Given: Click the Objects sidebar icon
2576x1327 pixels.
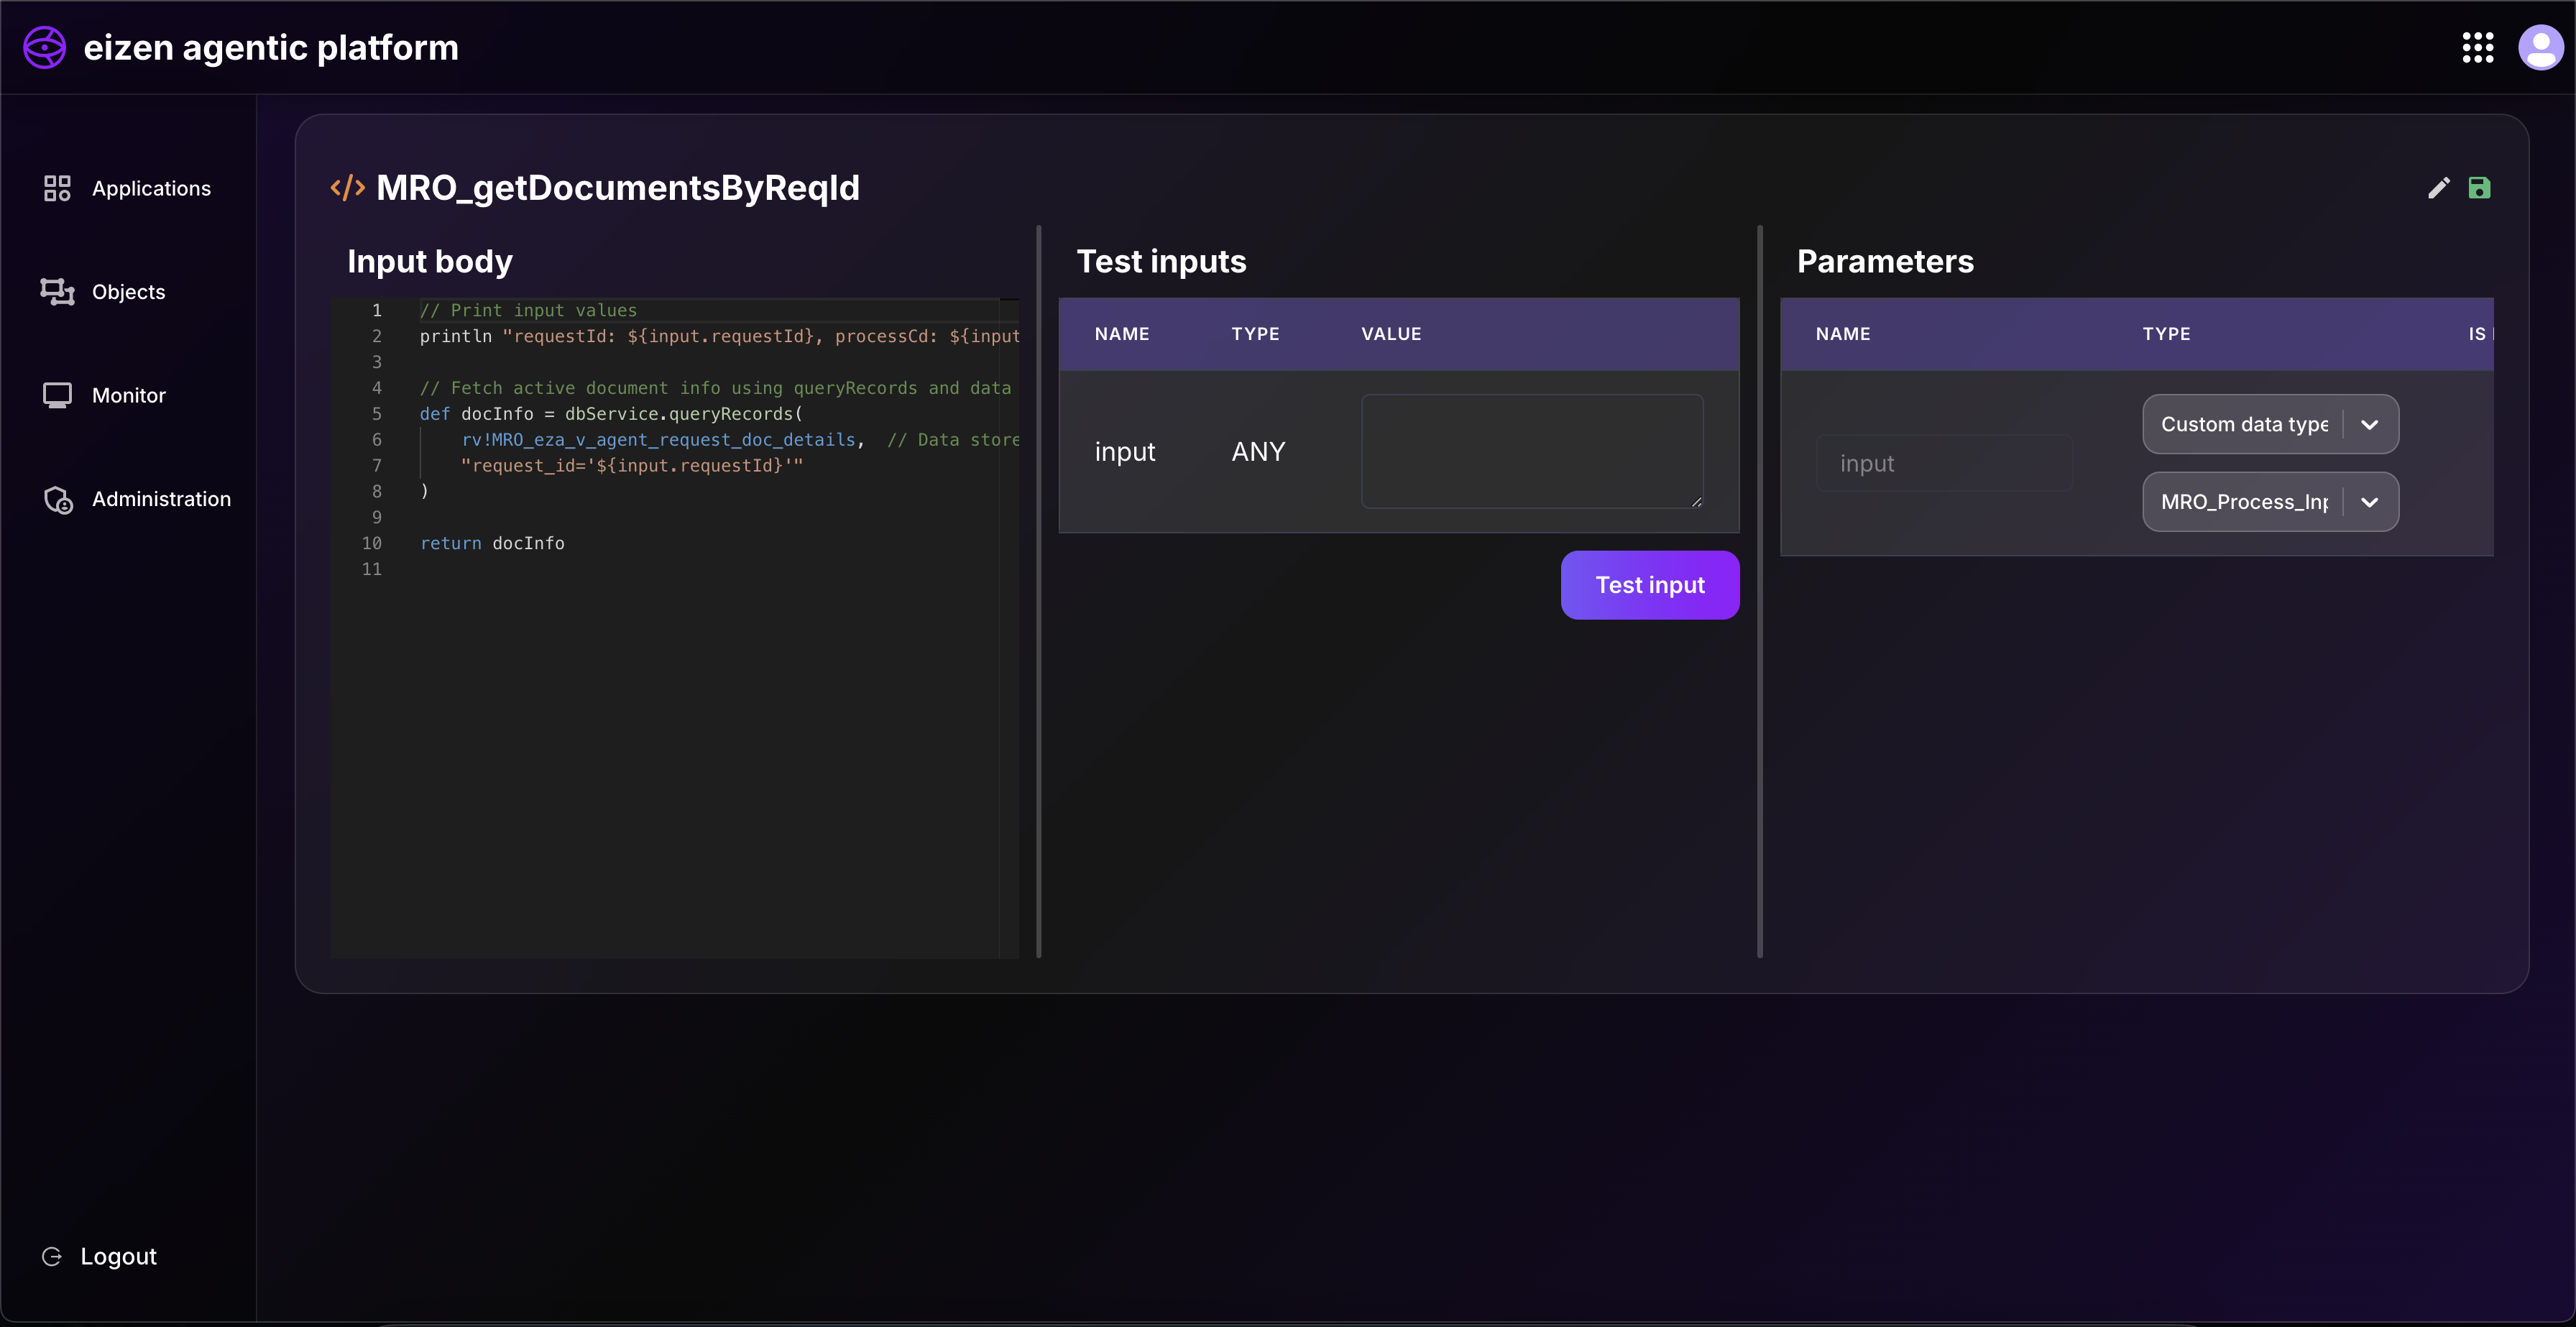Looking at the screenshot, I should (x=57, y=291).
